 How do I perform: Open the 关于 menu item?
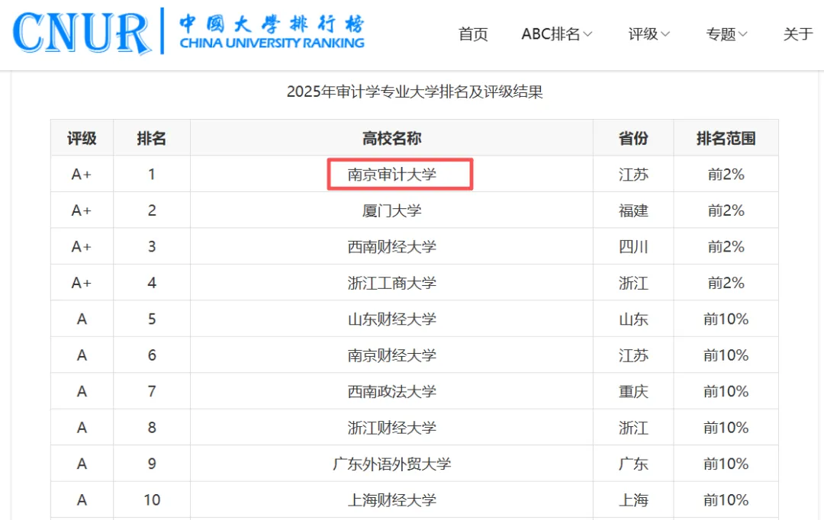798,34
